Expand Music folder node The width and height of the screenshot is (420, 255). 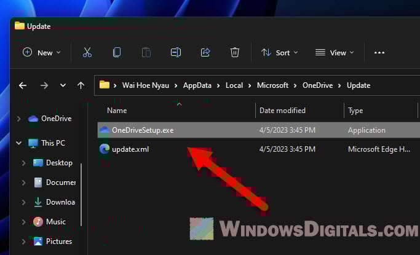[23, 222]
